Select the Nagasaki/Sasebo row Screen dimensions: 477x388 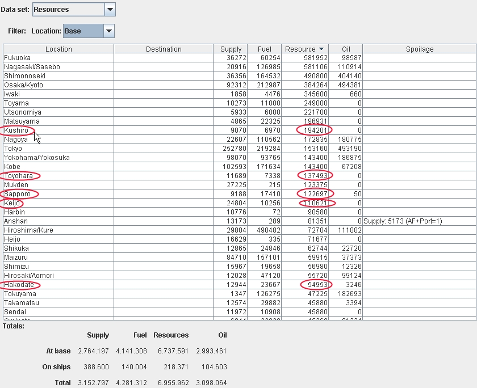pos(240,67)
